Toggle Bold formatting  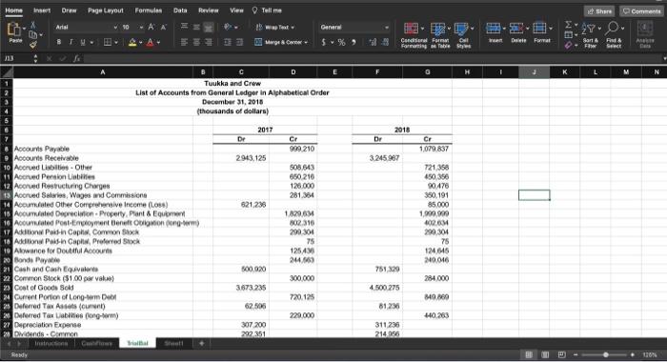pyautogui.click(x=59, y=42)
